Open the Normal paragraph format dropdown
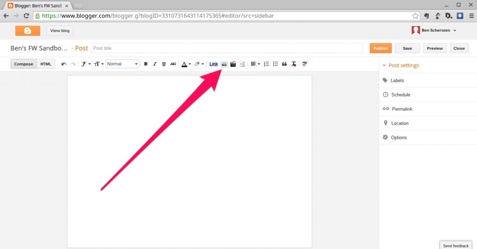Screen dimensions: 477x249 [123, 64]
